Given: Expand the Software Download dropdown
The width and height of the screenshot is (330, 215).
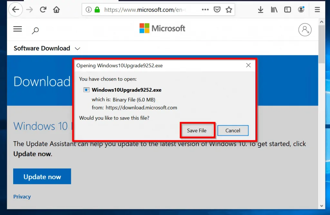Looking at the screenshot, I should pyautogui.click(x=47, y=48).
